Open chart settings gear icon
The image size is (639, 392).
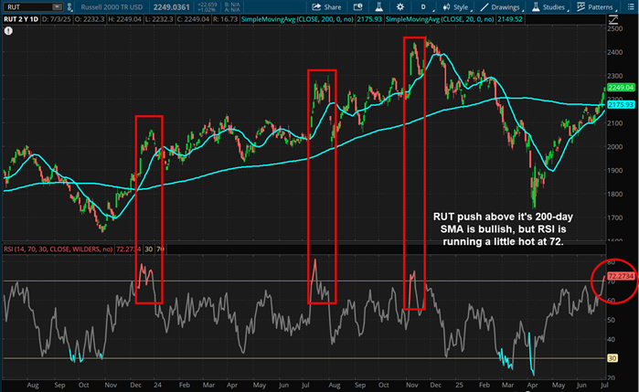click(x=400, y=7)
